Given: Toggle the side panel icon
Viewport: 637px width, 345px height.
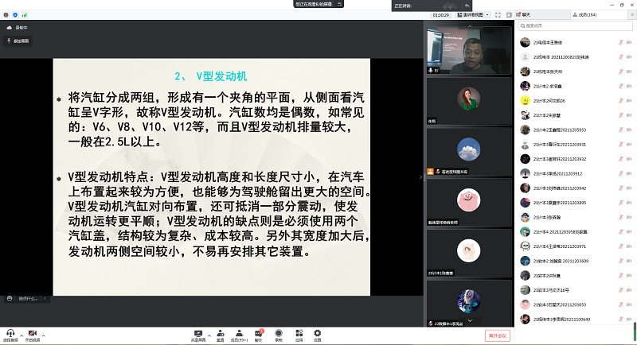Looking at the screenshot, I should [509, 14].
